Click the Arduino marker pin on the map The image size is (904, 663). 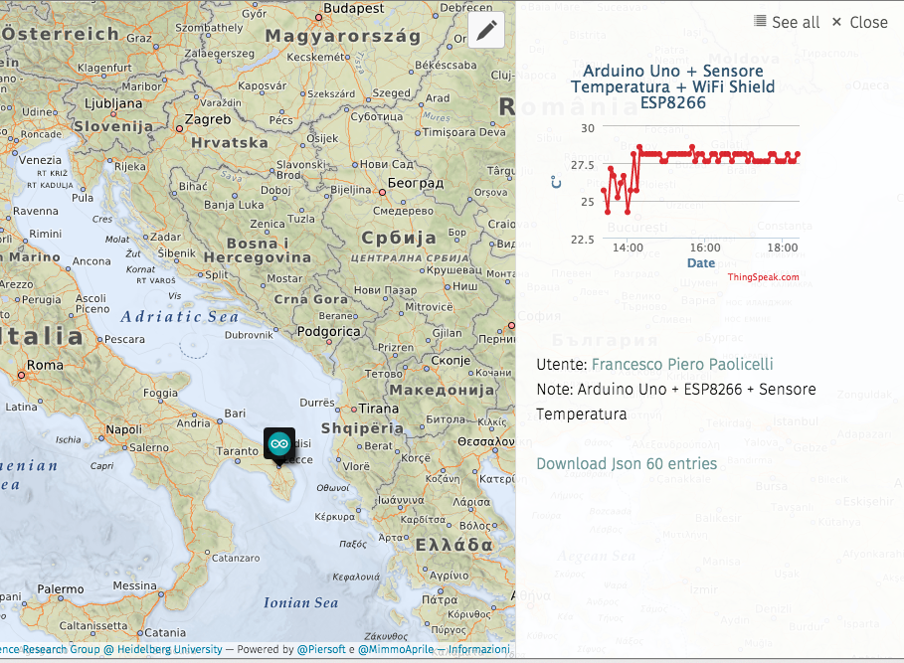(x=279, y=446)
